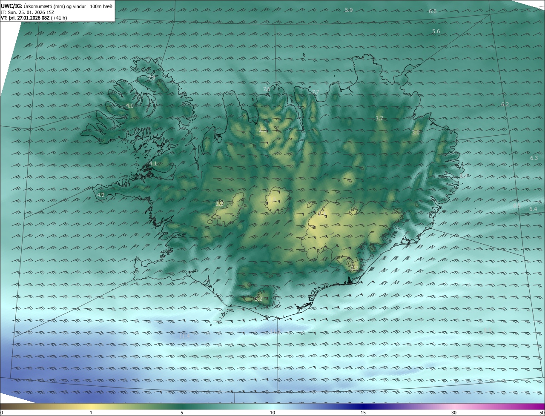Click the 6.4 value off the east coast

click(533, 209)
